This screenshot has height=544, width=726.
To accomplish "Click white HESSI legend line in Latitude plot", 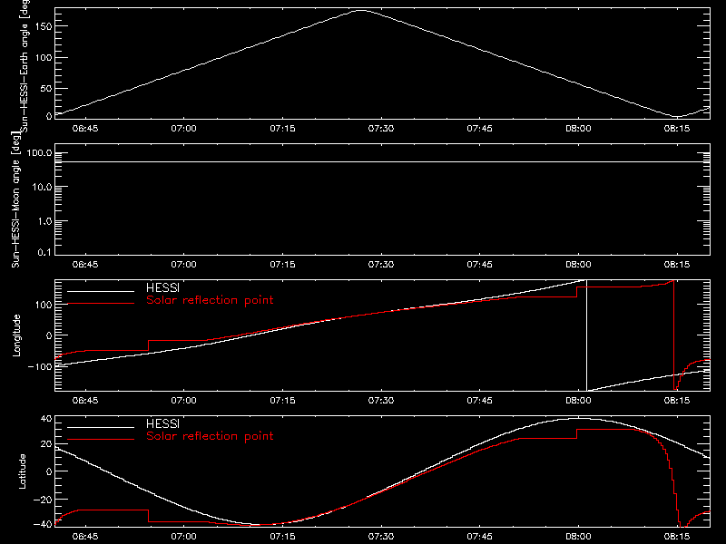I will [x=101, y=427].
